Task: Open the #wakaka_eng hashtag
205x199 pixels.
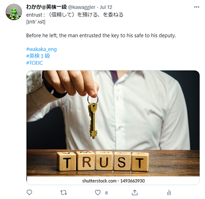Action: (x=41, y=49)
